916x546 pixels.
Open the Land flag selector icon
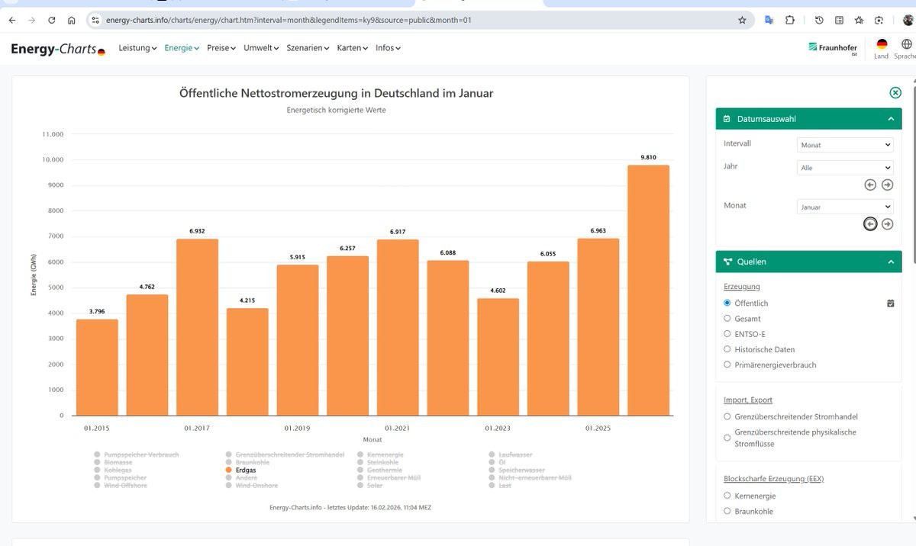click(882, 44)
